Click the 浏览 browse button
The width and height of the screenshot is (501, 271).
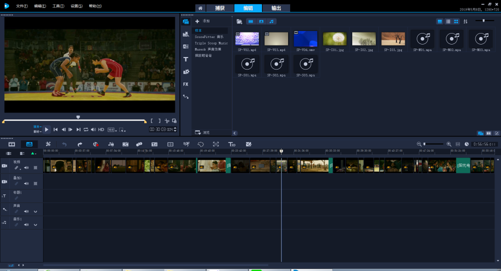tap(203, 132)
